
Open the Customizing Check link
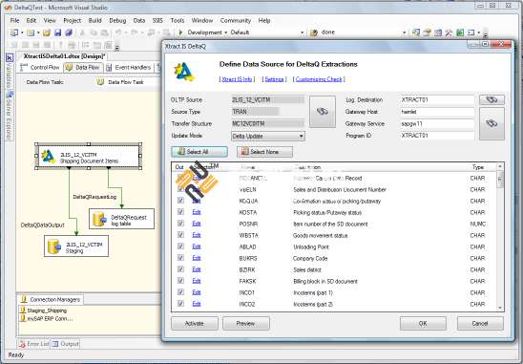coord(319,79)
